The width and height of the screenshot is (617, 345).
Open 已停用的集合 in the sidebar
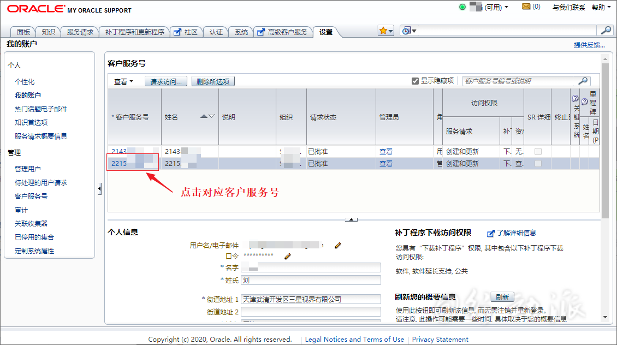[x=34, y=237]
